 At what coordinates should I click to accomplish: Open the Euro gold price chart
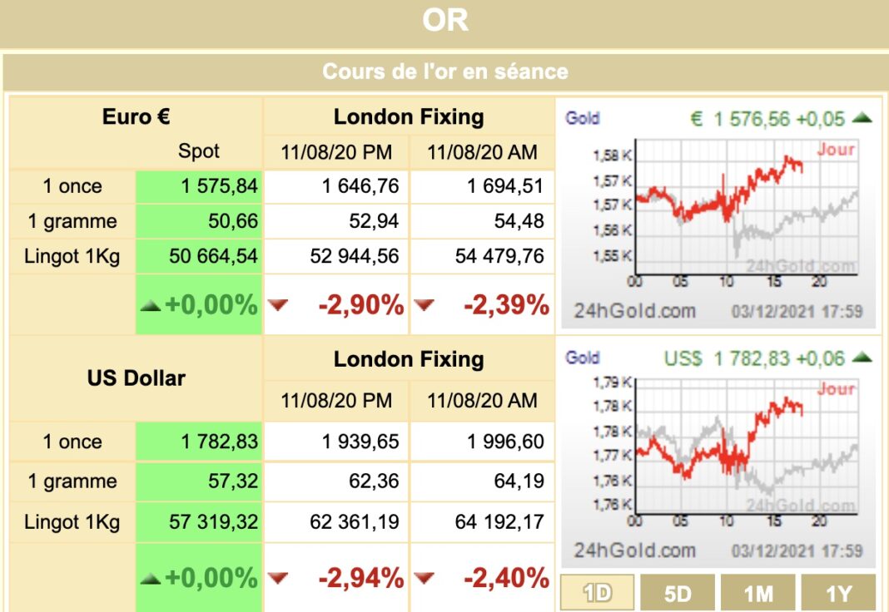tap(718, 214)
